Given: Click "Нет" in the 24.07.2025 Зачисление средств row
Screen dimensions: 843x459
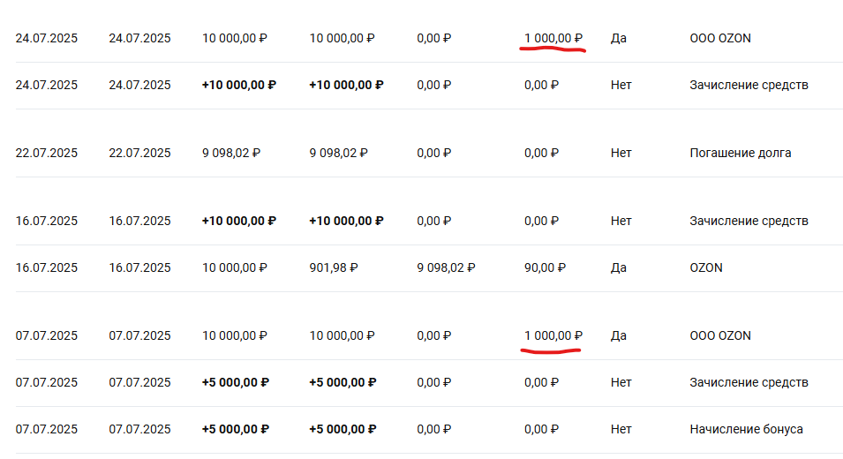Looking at the screenshot, I should point(621,85).
